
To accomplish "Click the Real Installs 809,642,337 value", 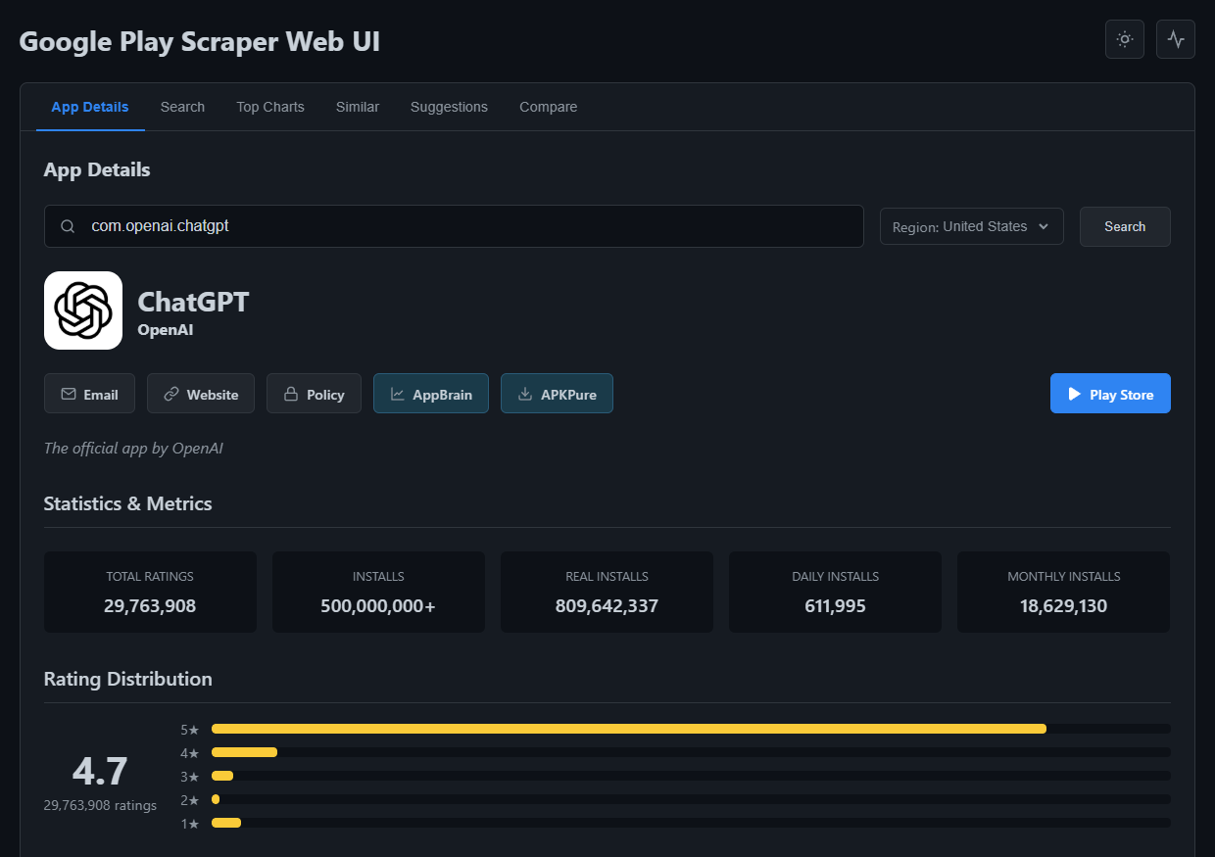I will (607, 606).
